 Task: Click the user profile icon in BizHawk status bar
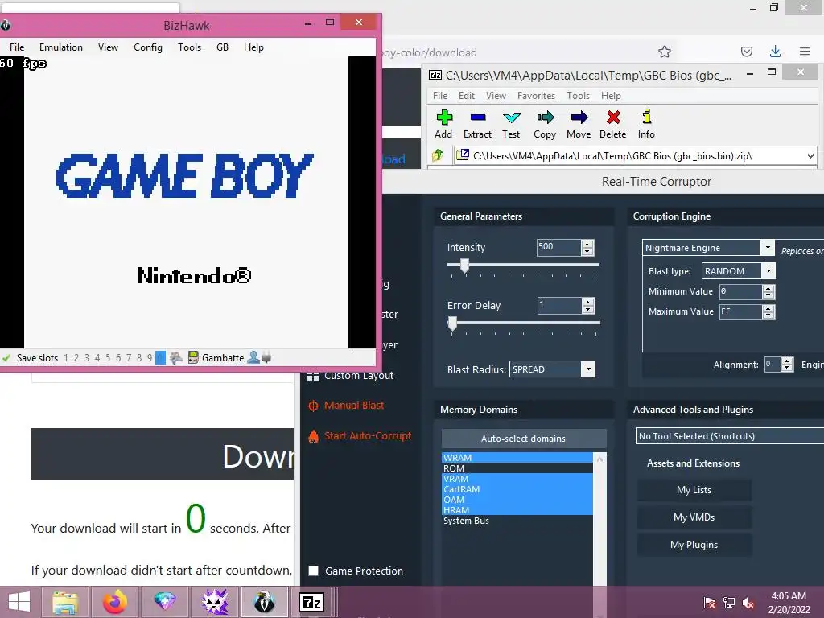pos(253,357)
